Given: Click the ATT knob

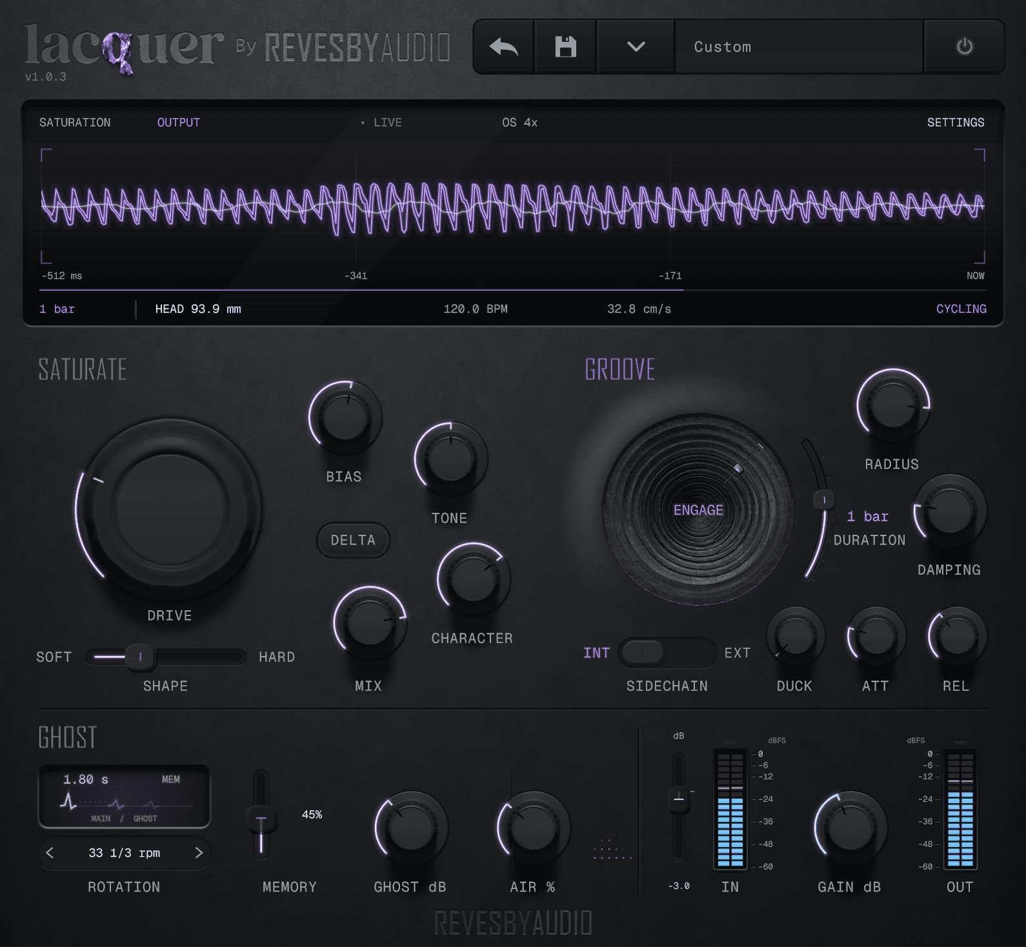Looking at the screenshot, I should [876, 636].
